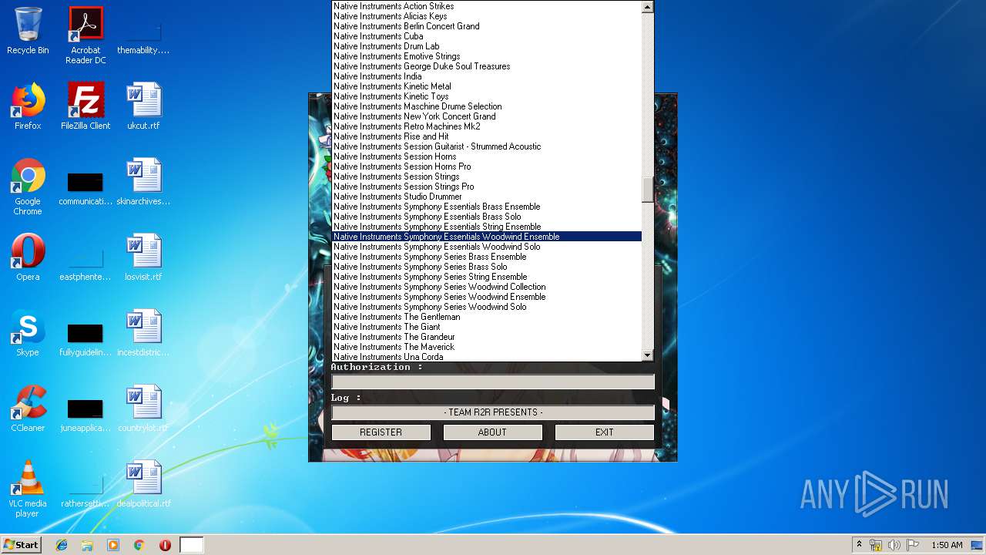This screenshot has width=986, height=555.
Task: Select Native Instruments Kinetic Toys
Action: tap(487, 96)
